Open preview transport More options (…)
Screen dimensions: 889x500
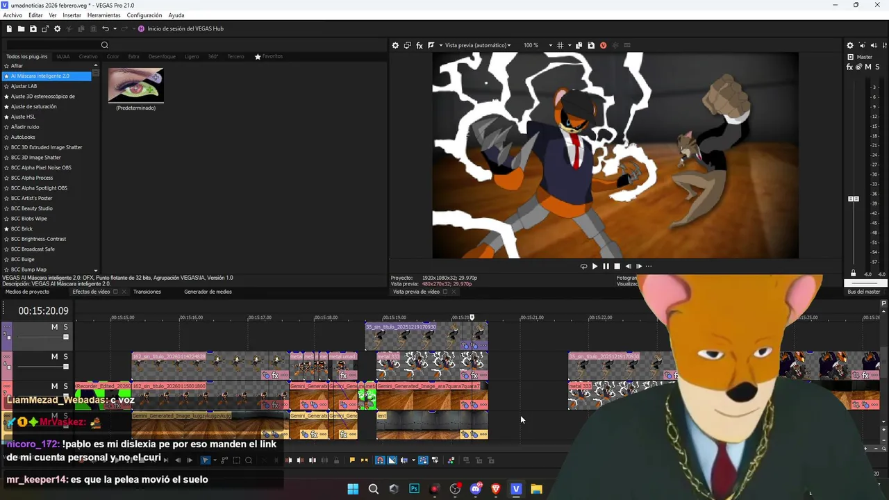(x=649, y=266)
